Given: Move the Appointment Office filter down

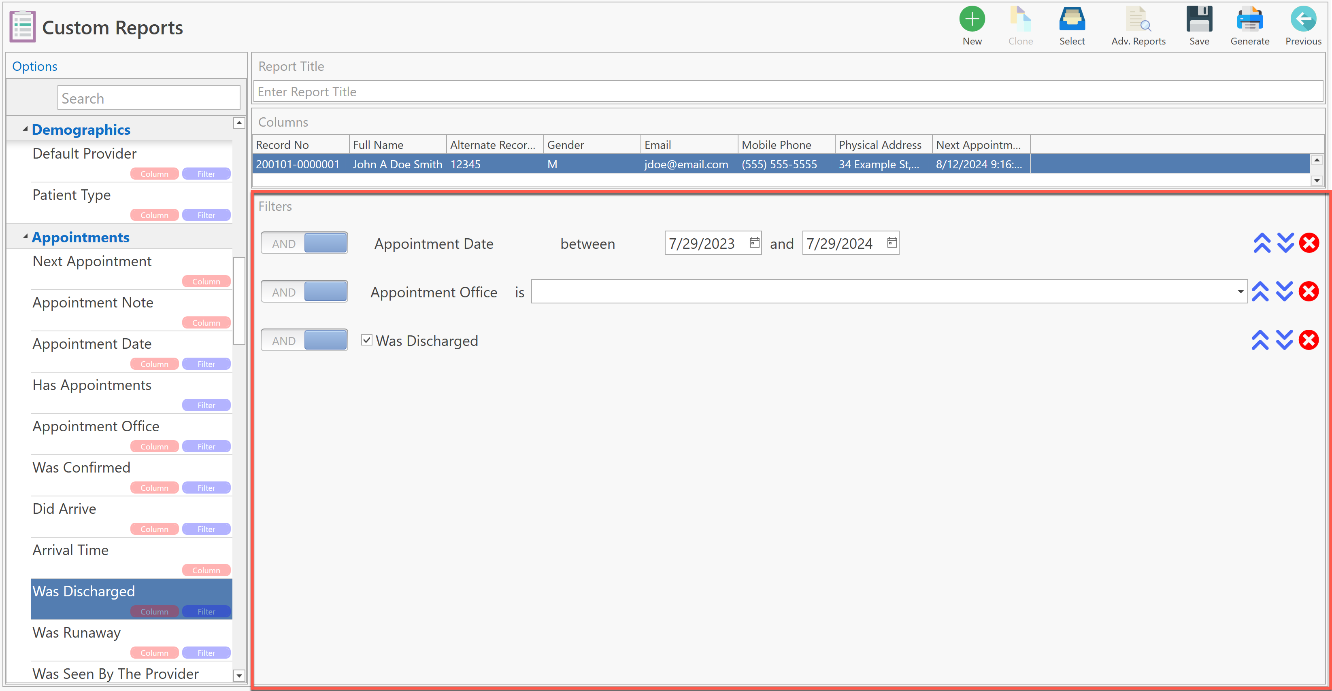Looking at the screenshot, I should 1284,292.
